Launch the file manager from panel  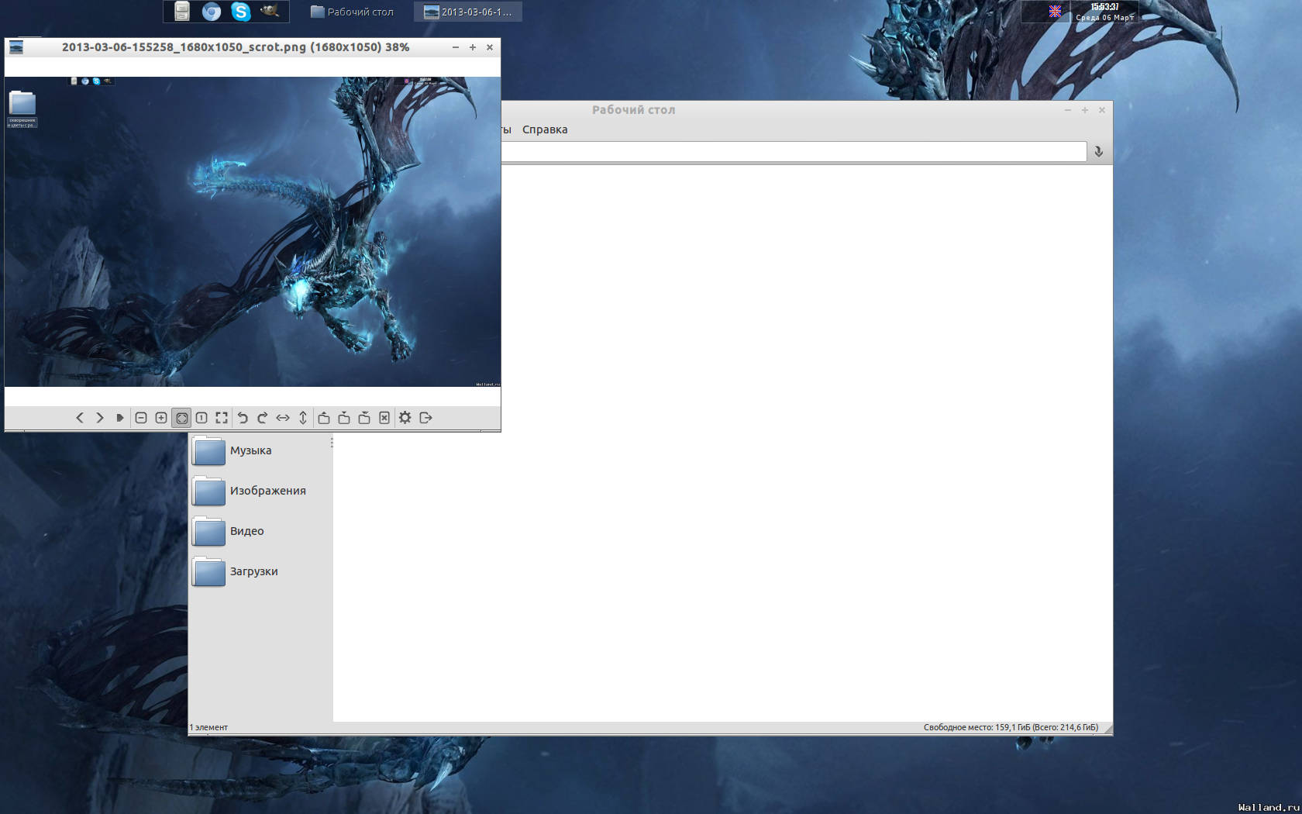pos(182,11)
